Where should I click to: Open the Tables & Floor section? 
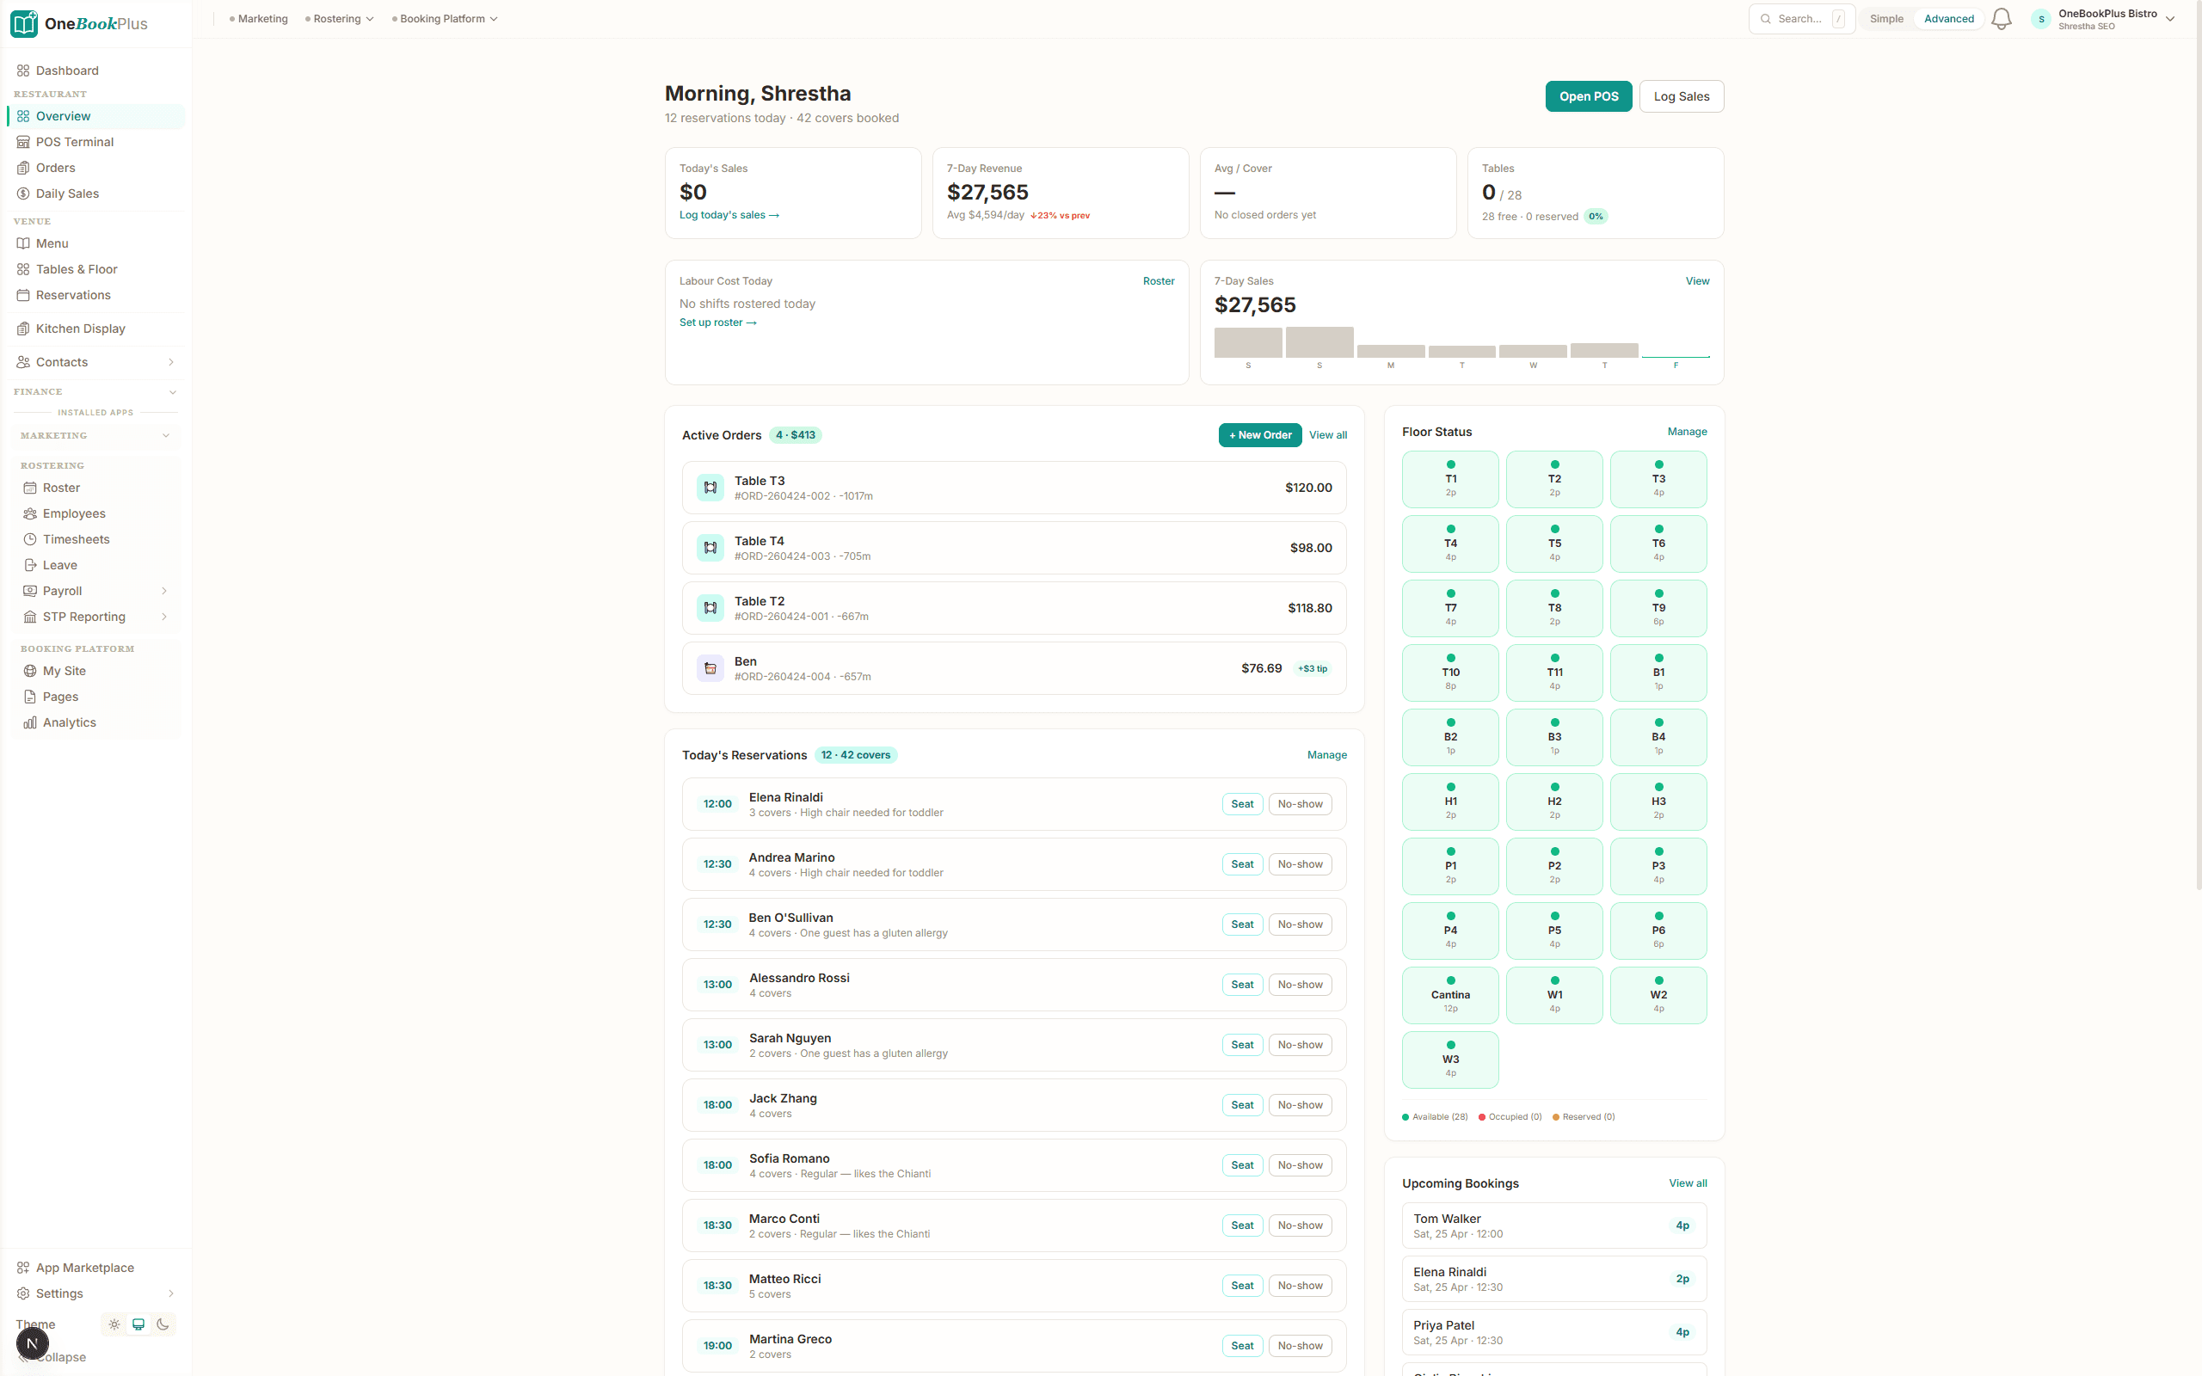pyautogui.click(x=78, y=268)
